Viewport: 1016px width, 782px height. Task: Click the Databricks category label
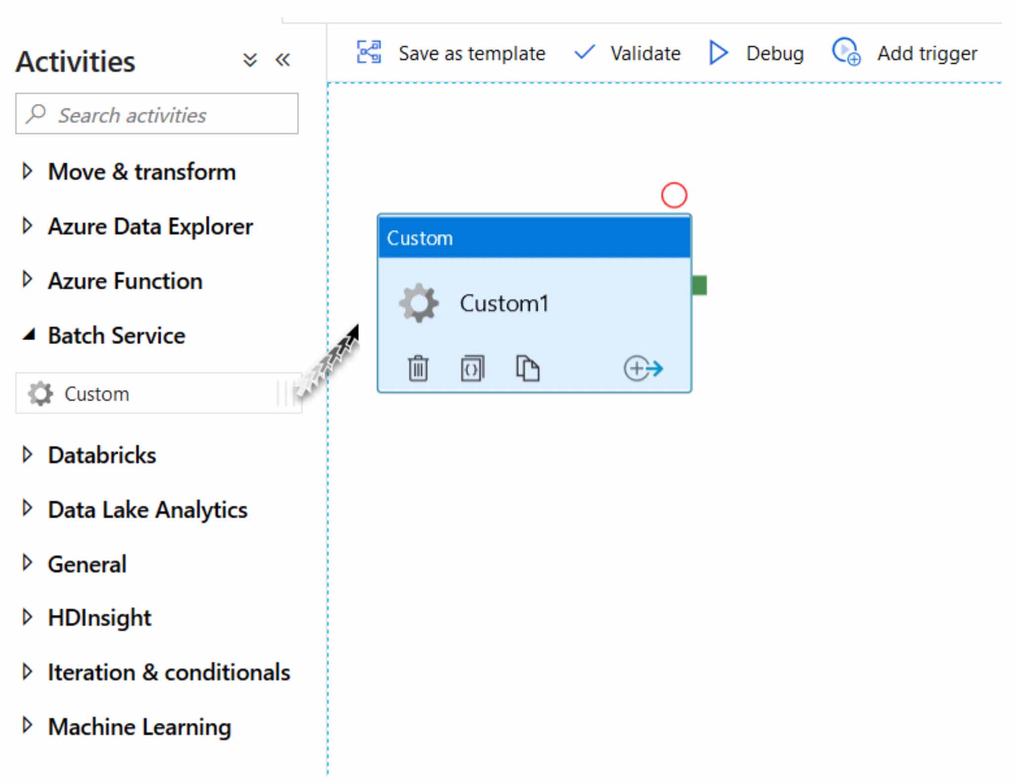coord(102,455)
